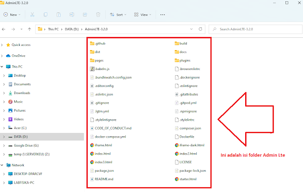Select the .github folder icon

tap(92, 44)
